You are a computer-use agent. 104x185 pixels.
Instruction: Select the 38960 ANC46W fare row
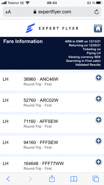(52, 81)
